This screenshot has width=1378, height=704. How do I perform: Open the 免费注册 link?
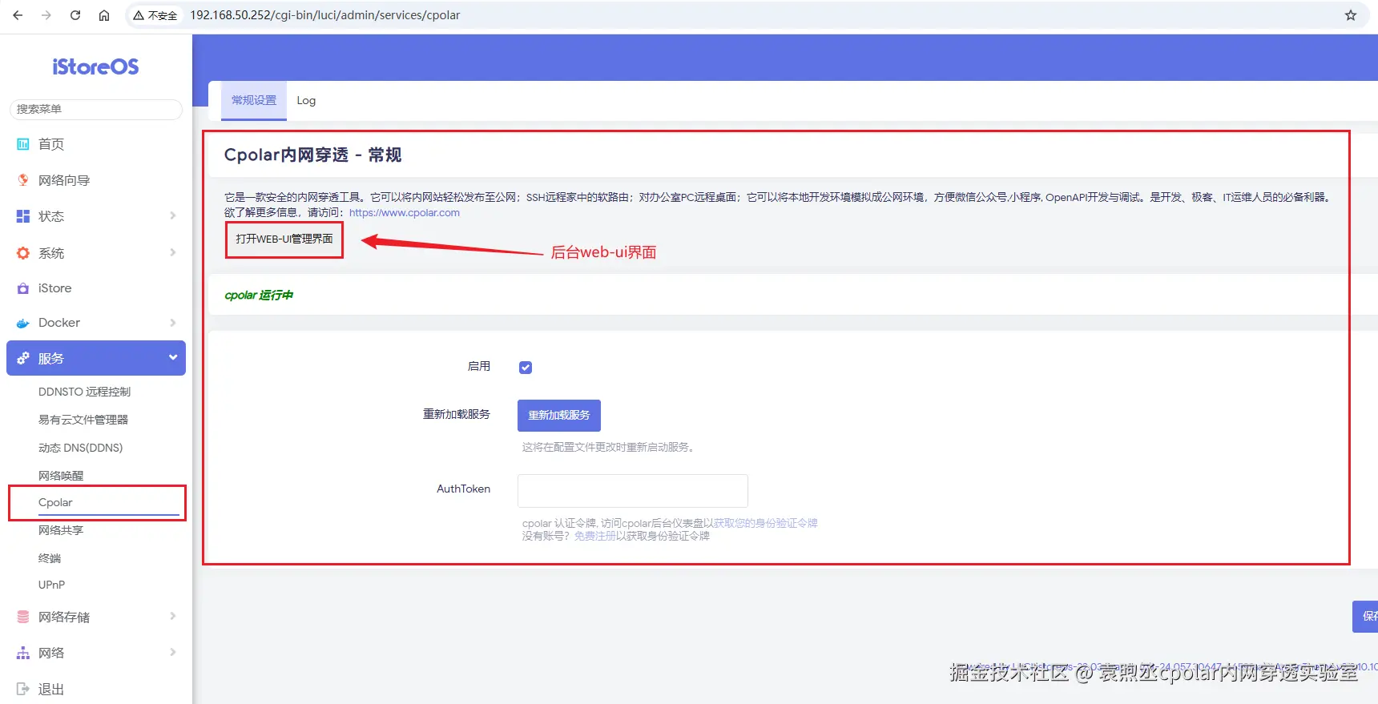click(x=595, y=536)
